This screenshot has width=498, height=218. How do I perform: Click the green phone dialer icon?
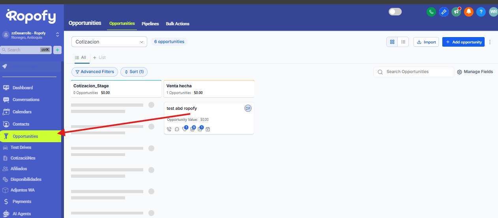click(x=431, y=12)
